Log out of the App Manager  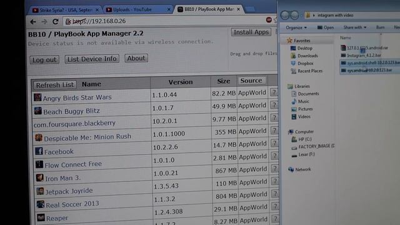click(x=44, y=60)
